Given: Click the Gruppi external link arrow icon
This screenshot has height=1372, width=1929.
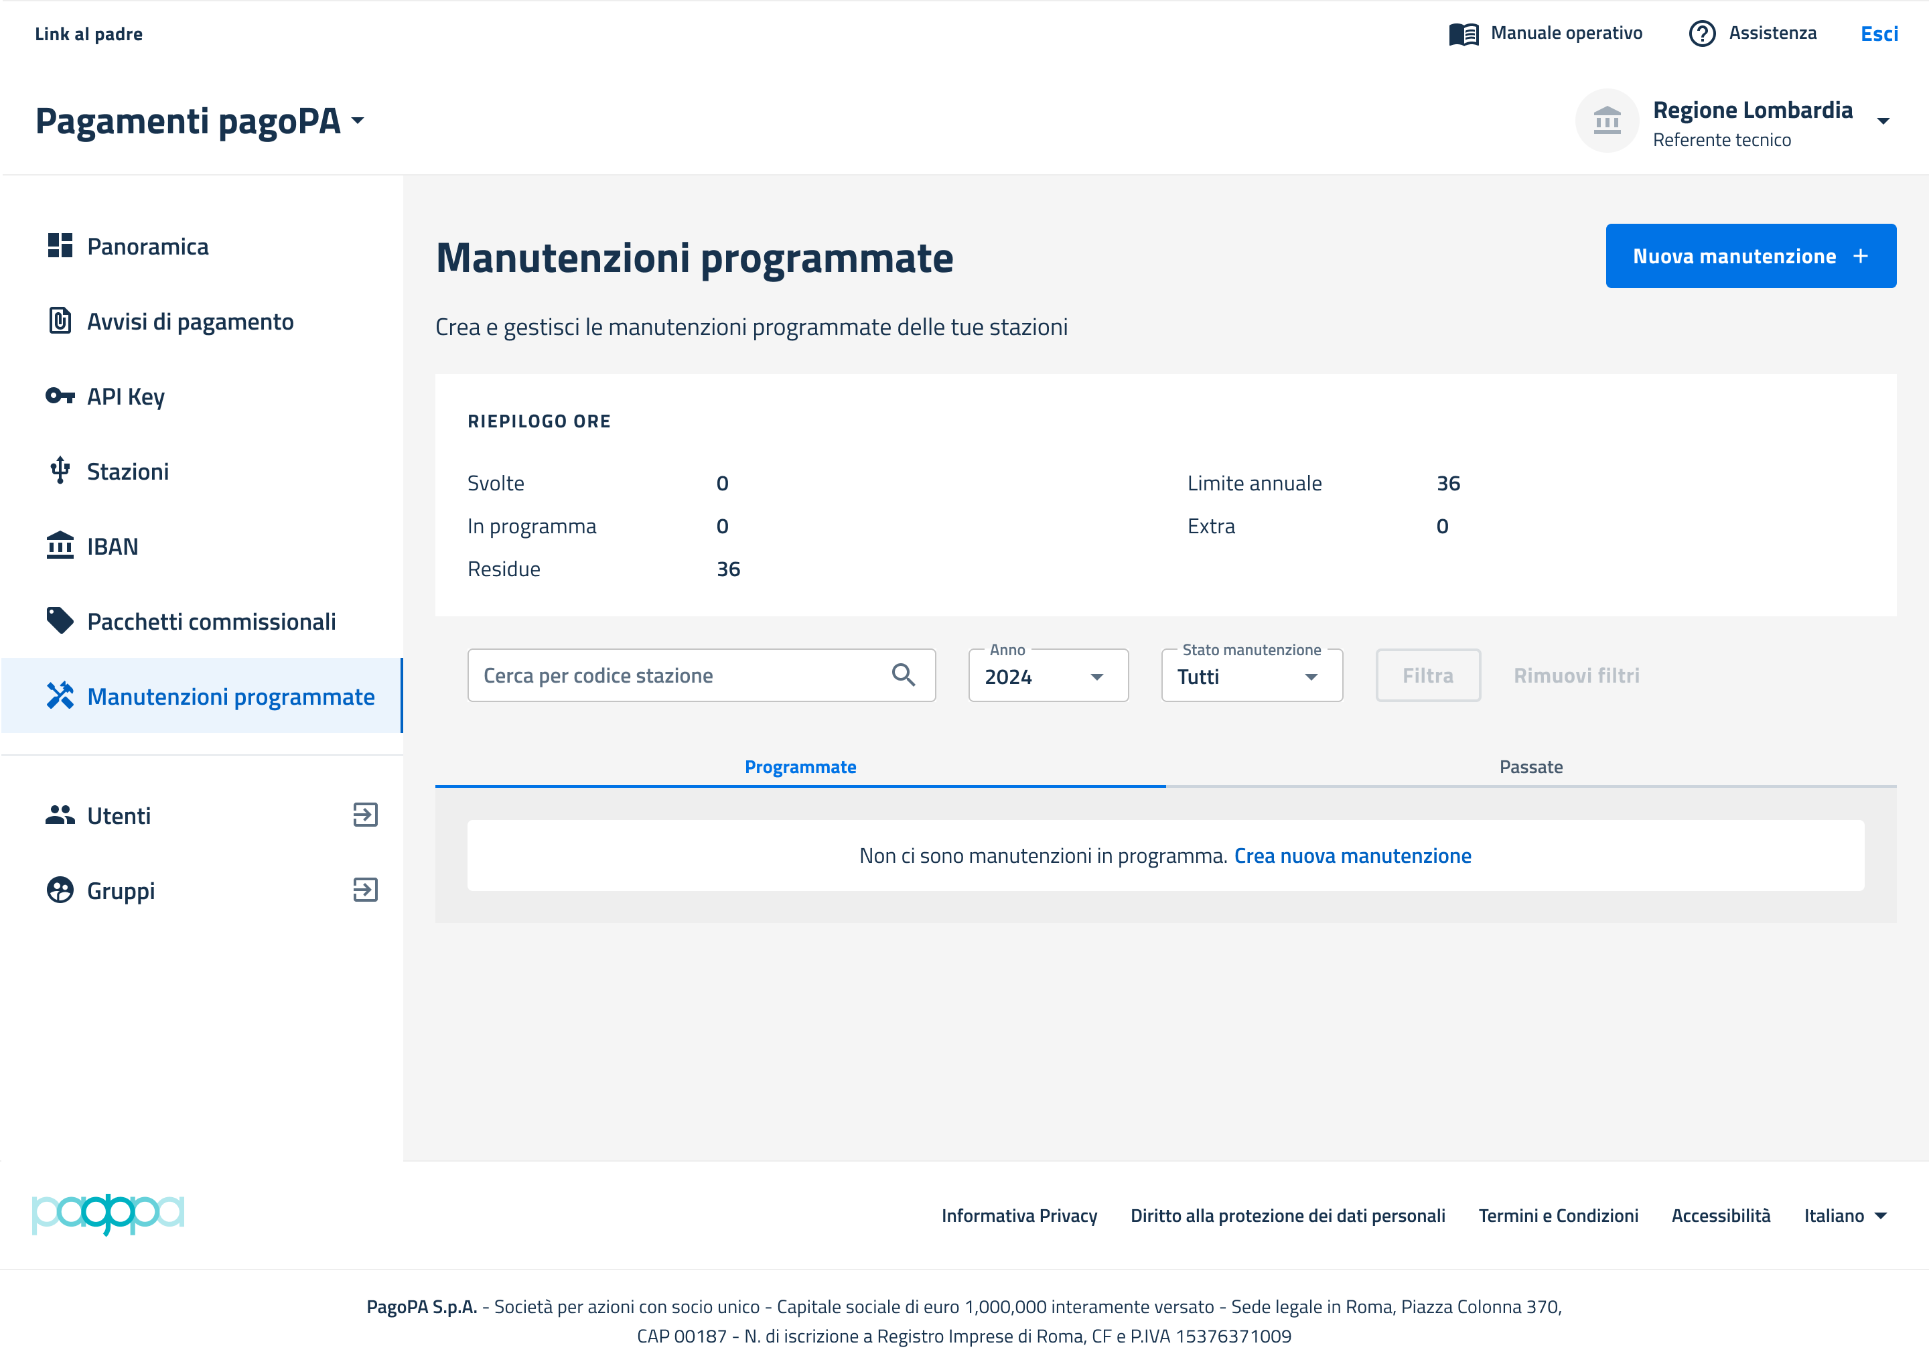Looking at the screenshot, I should pos(365,890).
